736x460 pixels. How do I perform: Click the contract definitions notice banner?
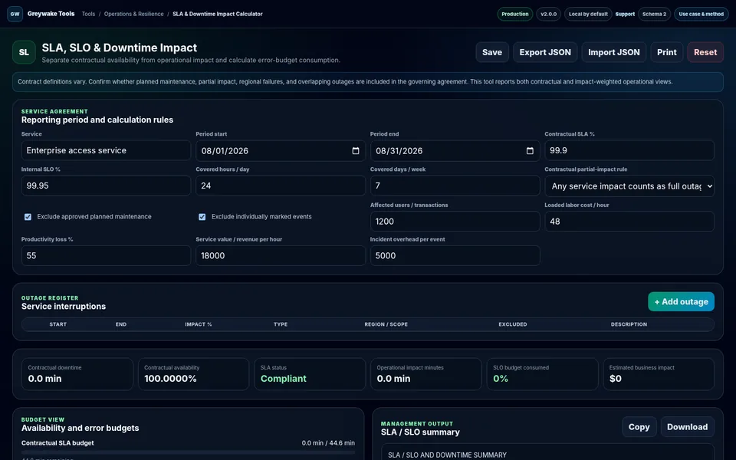[368, 82]
